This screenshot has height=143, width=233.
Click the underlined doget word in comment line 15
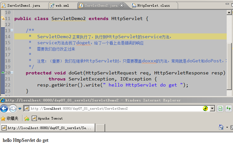pos(83,43)
